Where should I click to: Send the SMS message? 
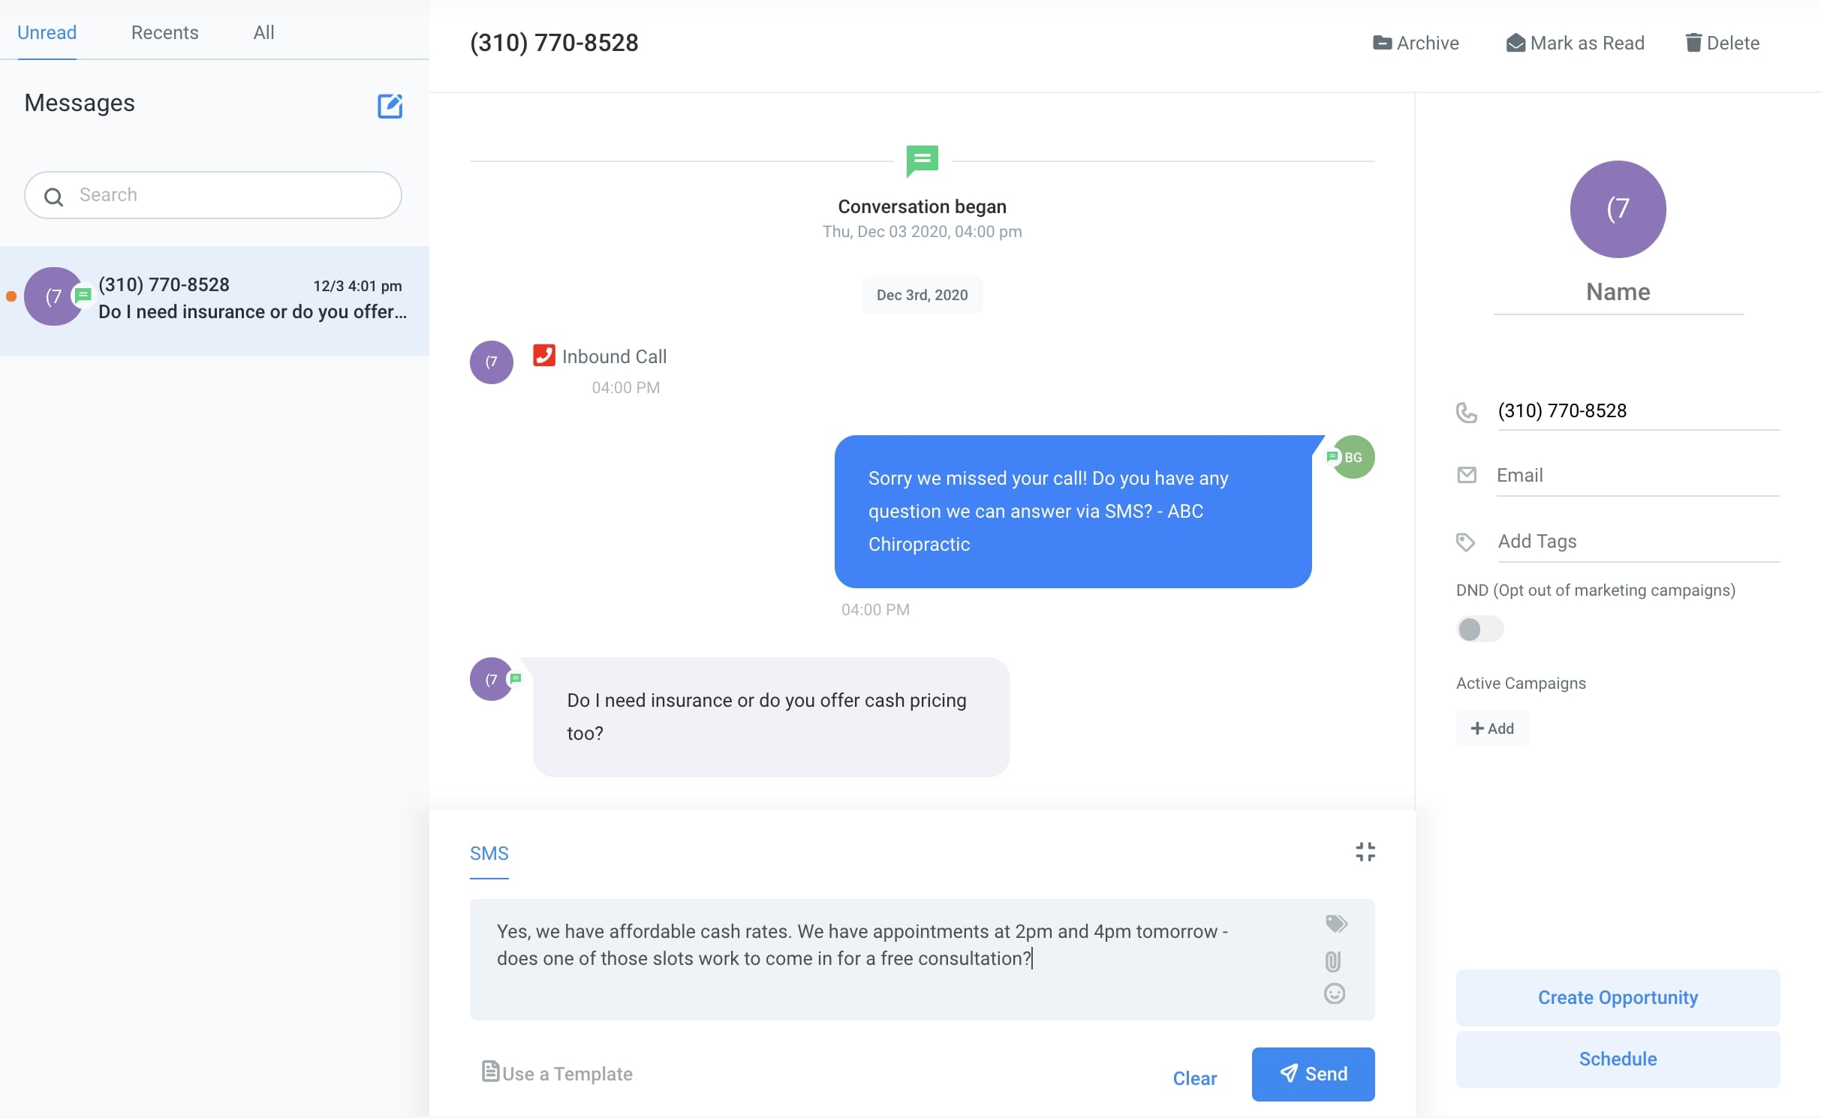1313,1074
